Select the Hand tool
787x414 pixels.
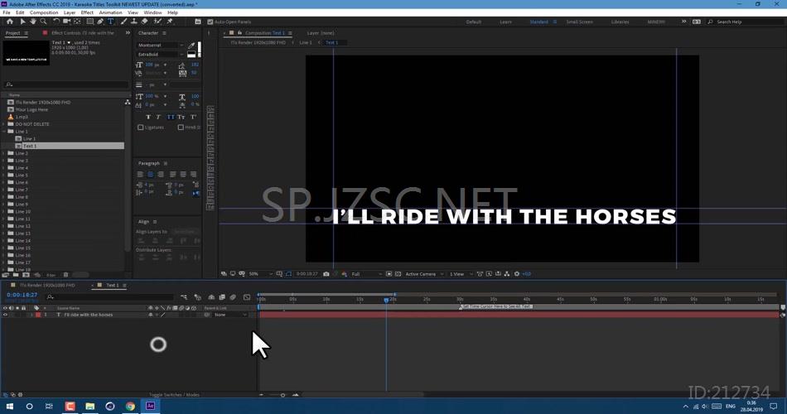[32, 22]
